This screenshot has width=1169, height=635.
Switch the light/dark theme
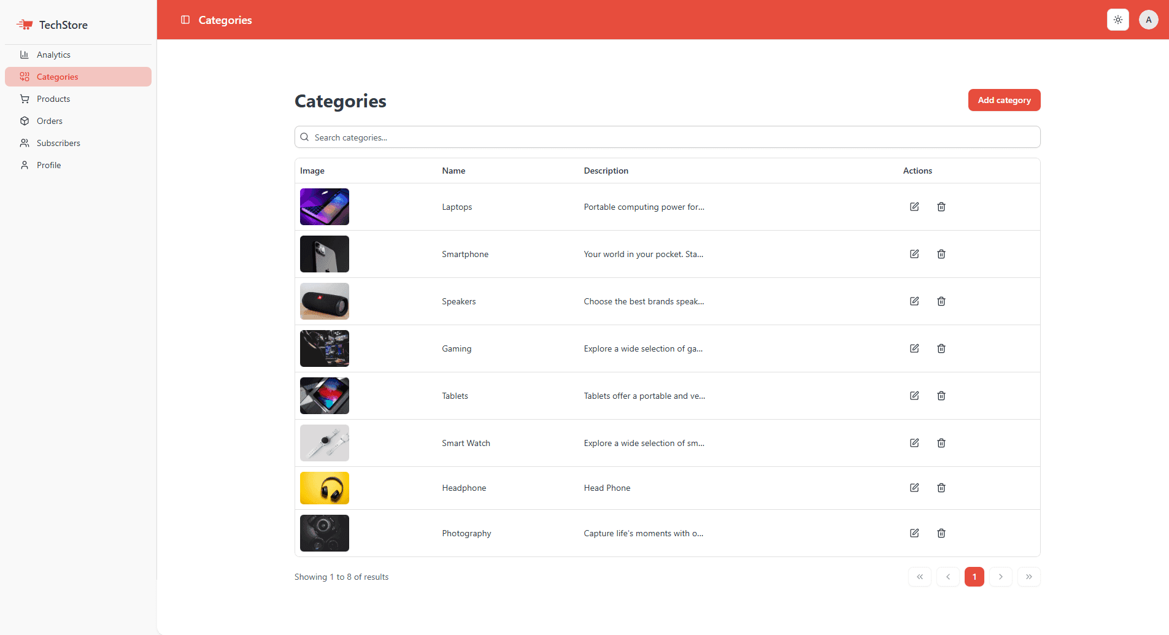point(1118,20)
